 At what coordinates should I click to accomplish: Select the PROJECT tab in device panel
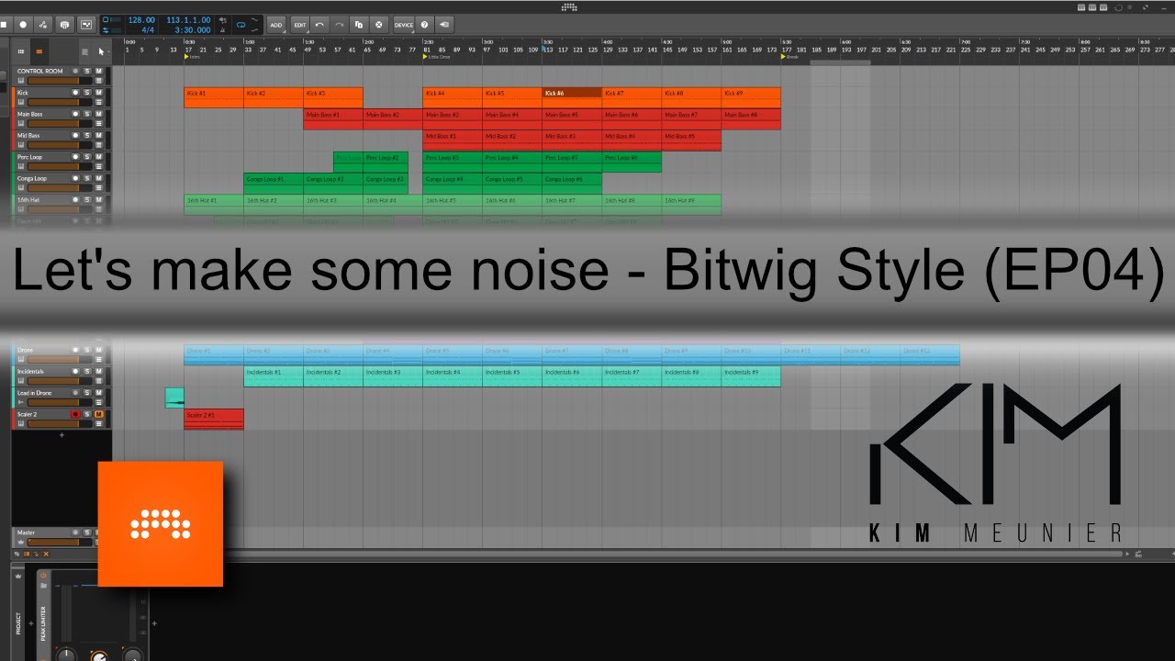coord(17,622)
